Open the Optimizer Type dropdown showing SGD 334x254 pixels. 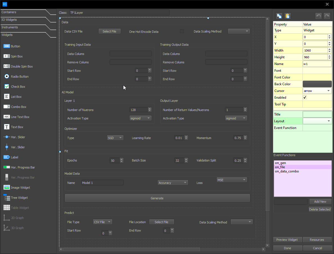[x=115, y=138]
